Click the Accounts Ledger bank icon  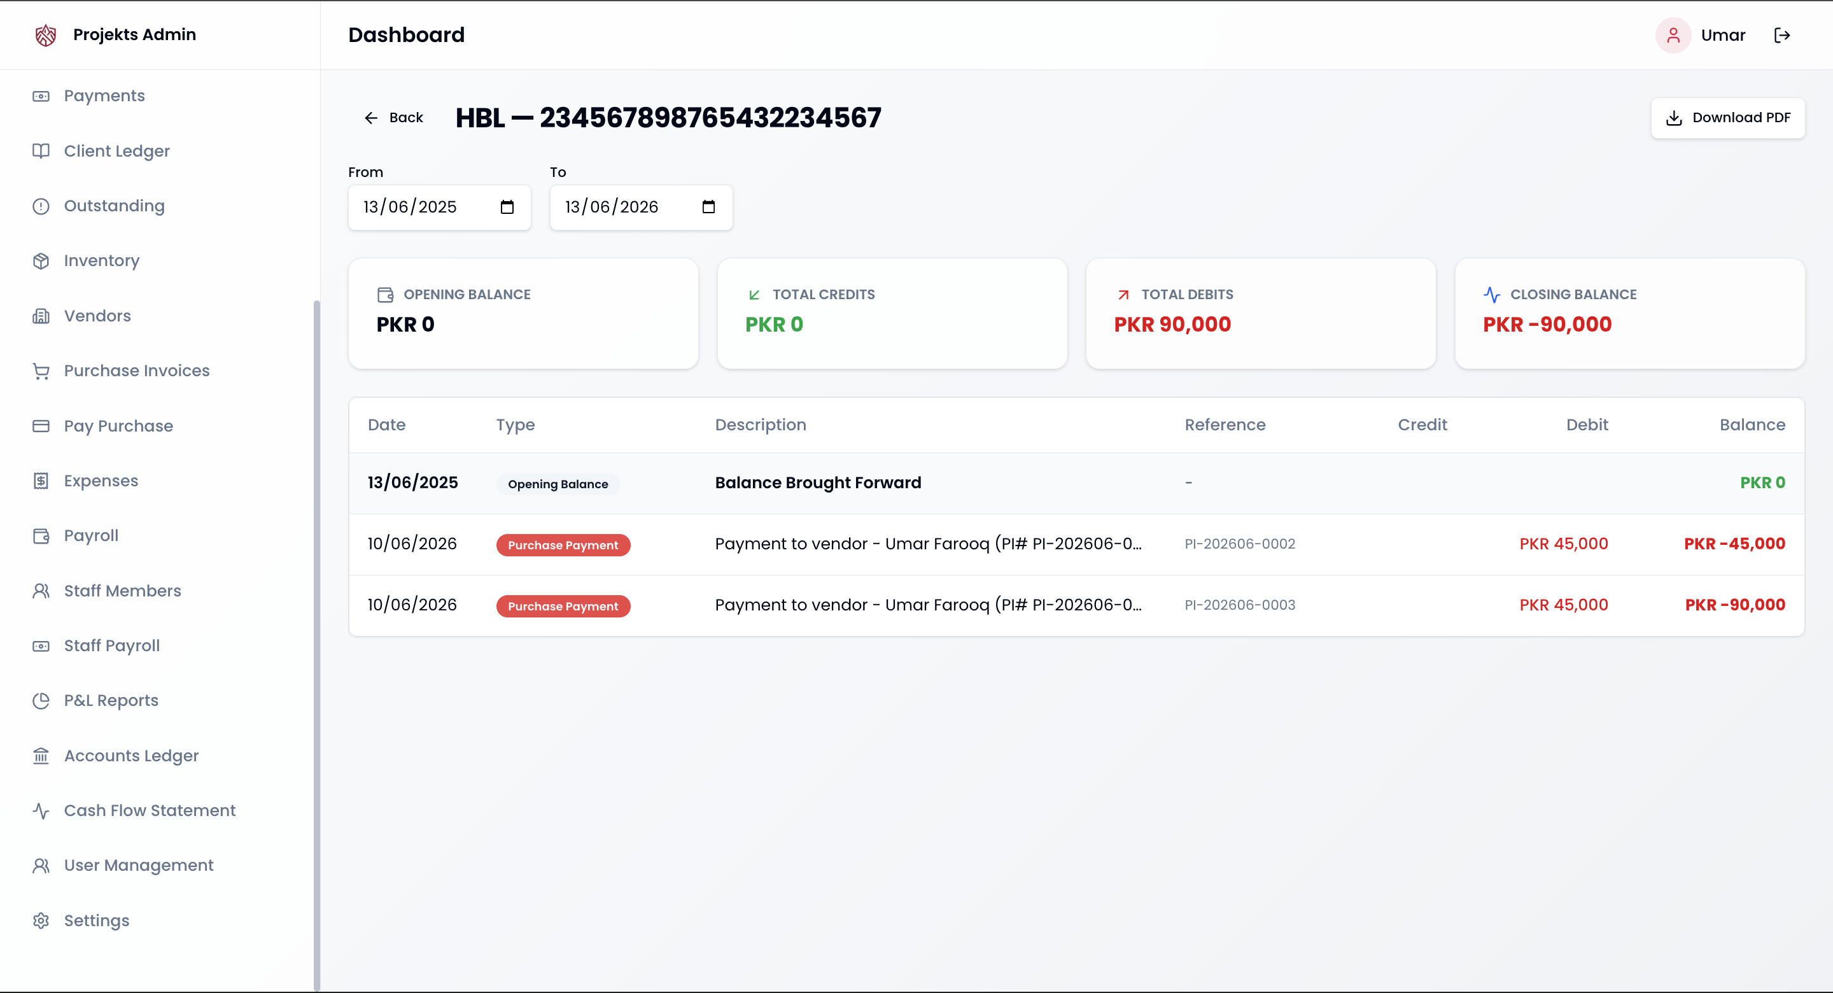tap(41, 755)
